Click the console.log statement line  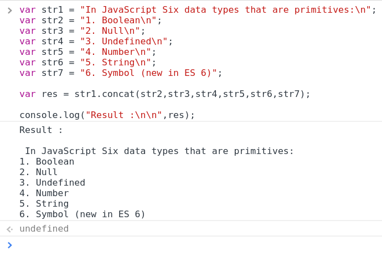coord(107,115)
